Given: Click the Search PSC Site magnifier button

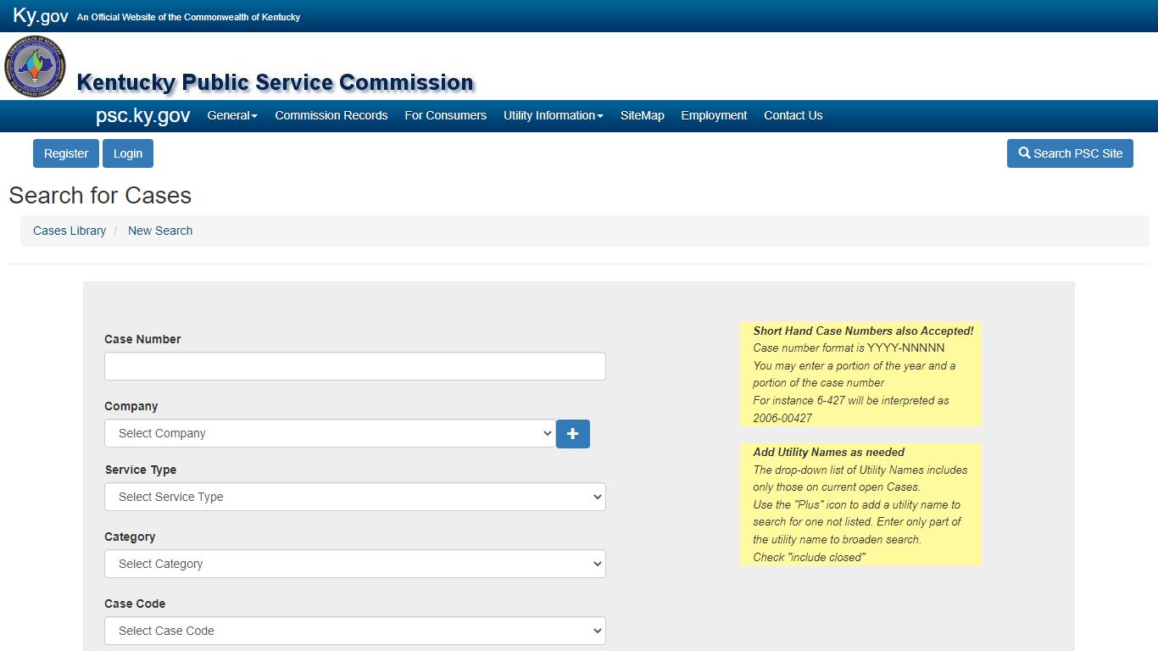Looking at the screenshot, I should click(1070, 153).
